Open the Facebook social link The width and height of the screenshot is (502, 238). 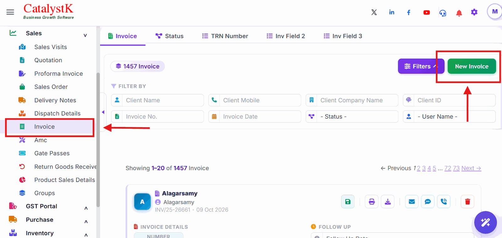409,12
